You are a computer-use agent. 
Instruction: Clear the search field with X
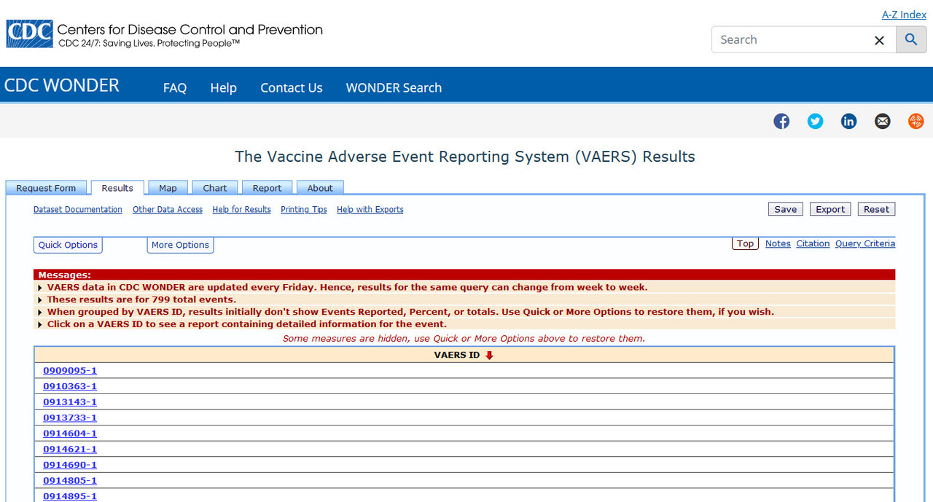coord(879,41)
